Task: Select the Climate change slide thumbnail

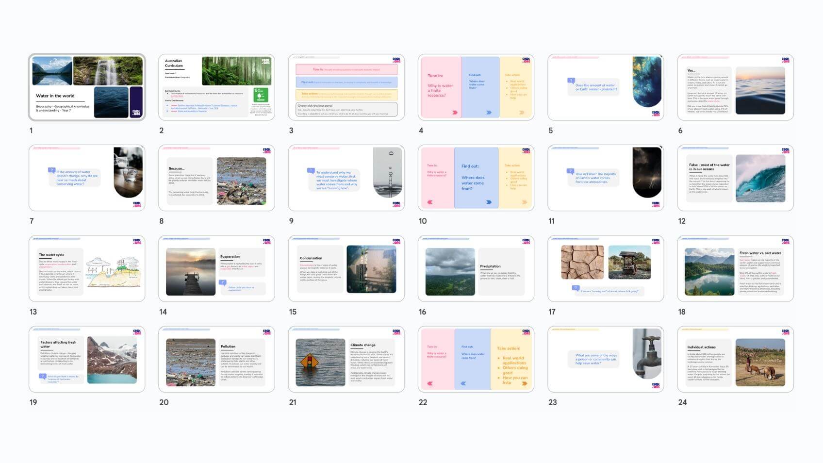Action: (346, 359)
